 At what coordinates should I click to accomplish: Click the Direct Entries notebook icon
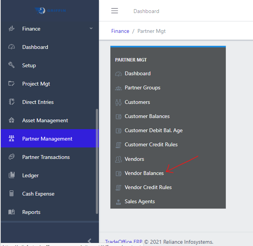[11, 102]
